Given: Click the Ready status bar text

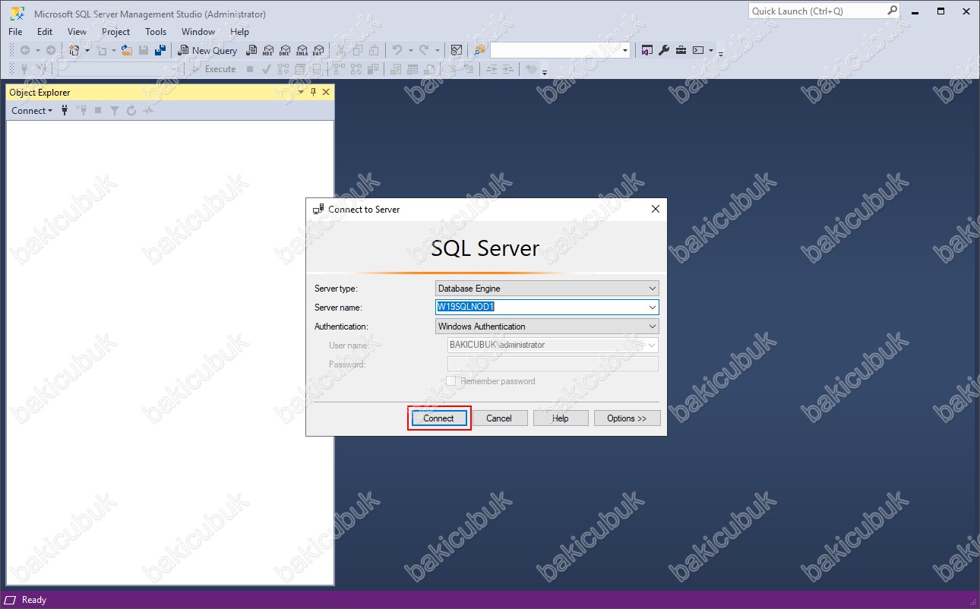Looking at the screenshot, I should [x=34, y=600].
